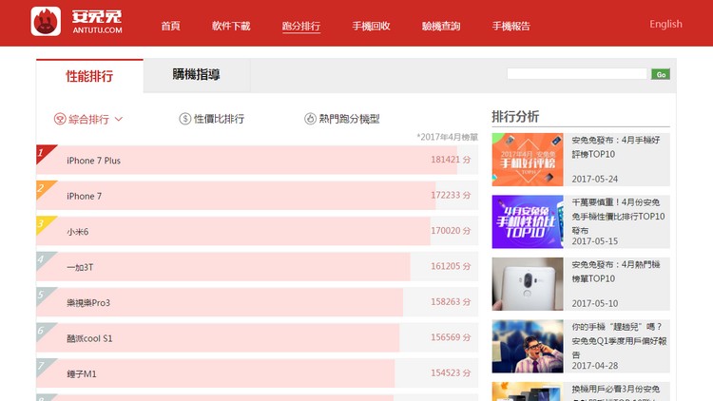Open the 熱門跑分機型 ranking link
The width and height of the screenshot is (713, 401).
pyautogui.click(x=349, y=119)
